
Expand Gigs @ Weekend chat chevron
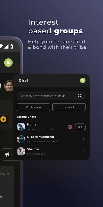(x=83, y=139)
